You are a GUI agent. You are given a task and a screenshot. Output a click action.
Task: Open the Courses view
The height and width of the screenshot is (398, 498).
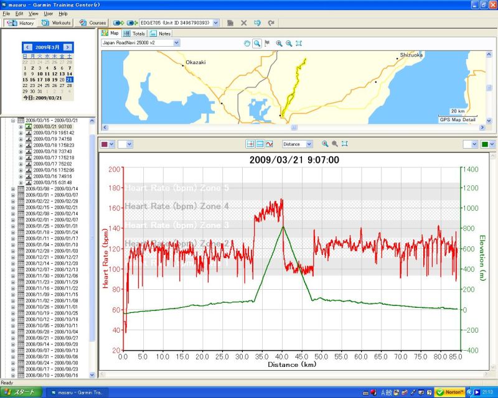92,23
